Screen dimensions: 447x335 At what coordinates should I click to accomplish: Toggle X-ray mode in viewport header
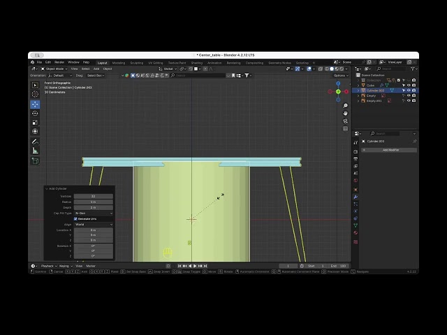click(321, 69)
